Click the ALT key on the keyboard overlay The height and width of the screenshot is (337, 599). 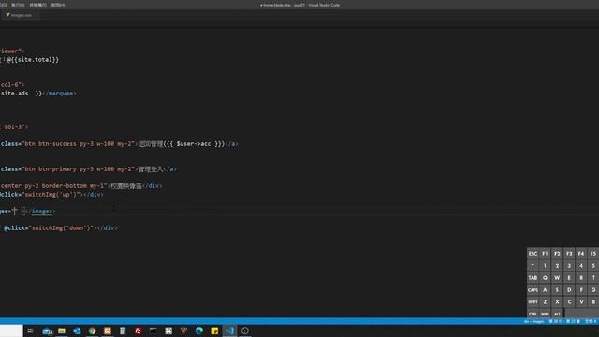[557, 314]
